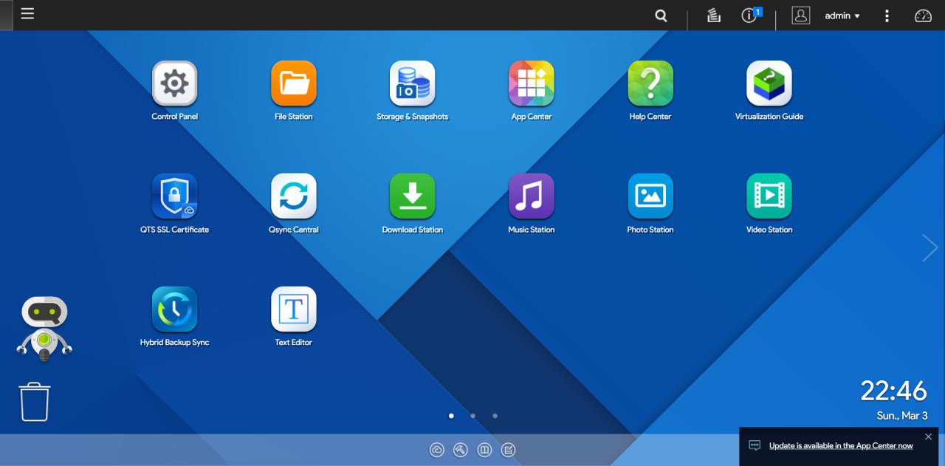945x466 pixels.
Task: Open the Recycle Bin trash icon
Action: (35, 402)
